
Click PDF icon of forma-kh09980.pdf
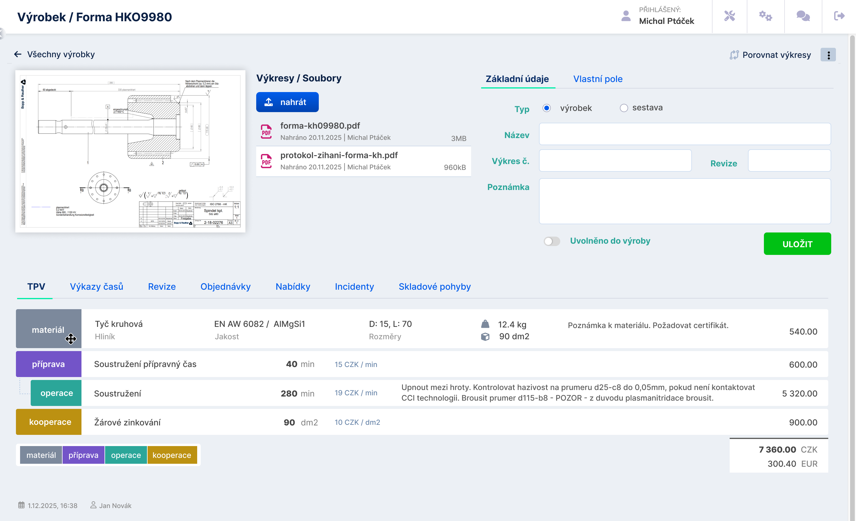[266, 132]
